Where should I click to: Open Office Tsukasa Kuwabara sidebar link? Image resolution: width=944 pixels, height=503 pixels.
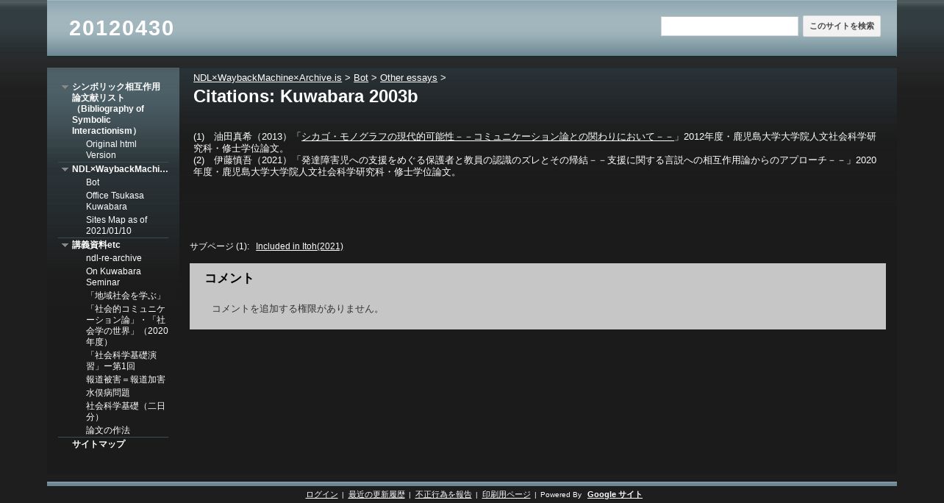(115, 201)
